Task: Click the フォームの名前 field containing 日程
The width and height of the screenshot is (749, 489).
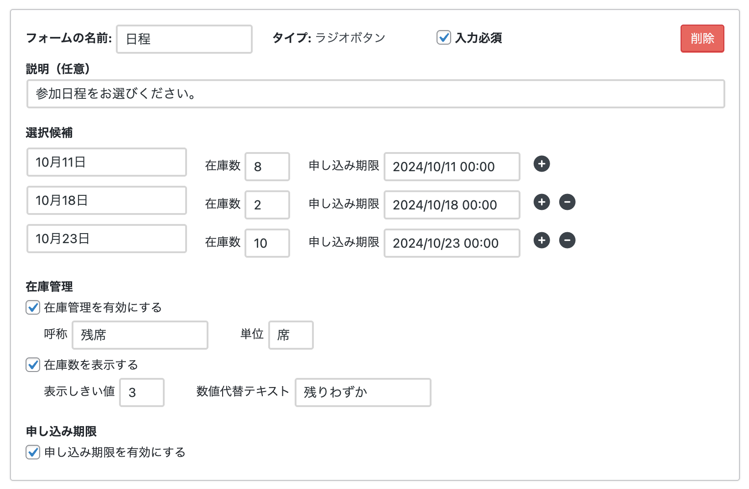Action: 184,39
